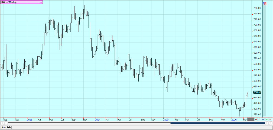The image size is (273, 130).
Task: Click the blue dash icon below chart
Action: [263, 119]
